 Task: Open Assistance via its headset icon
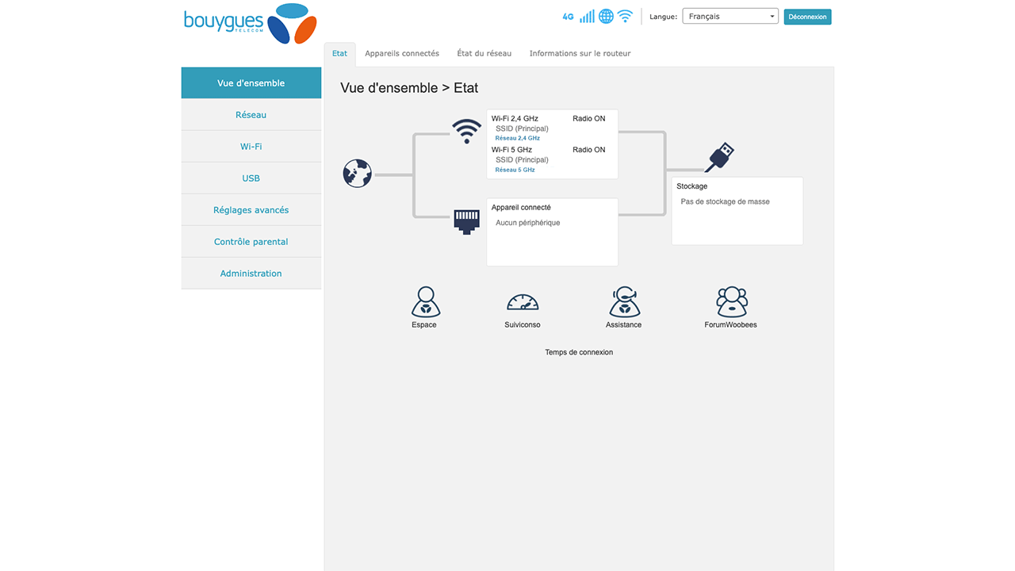coord(623,302)
